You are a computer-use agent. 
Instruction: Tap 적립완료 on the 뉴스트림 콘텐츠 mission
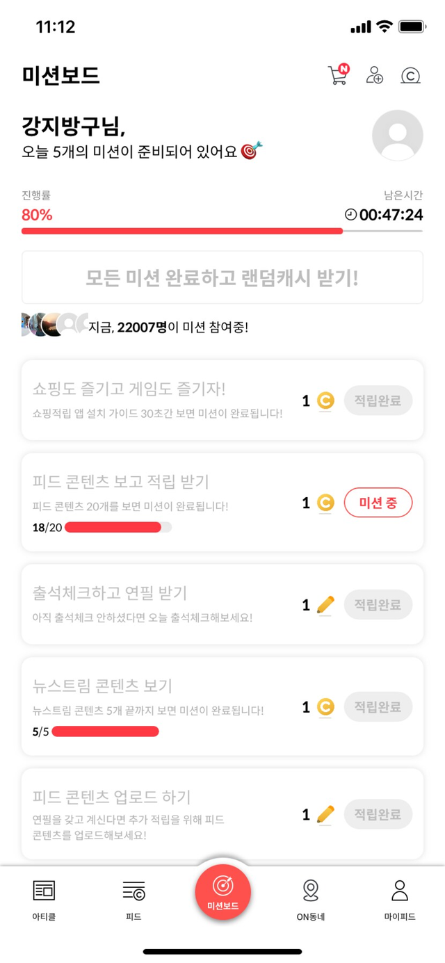point(378,707)
